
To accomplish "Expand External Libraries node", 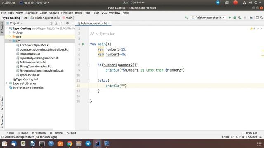I will pyautogui.click(x=7, y=83).
